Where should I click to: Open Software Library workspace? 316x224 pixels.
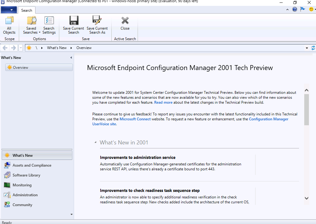coord(37,175)
